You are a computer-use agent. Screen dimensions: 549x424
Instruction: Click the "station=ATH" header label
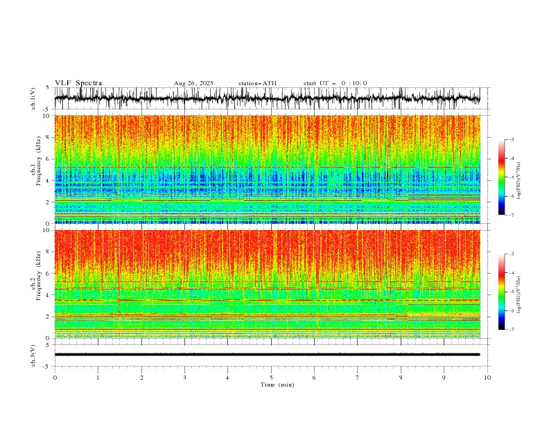[x=257, y=83]
